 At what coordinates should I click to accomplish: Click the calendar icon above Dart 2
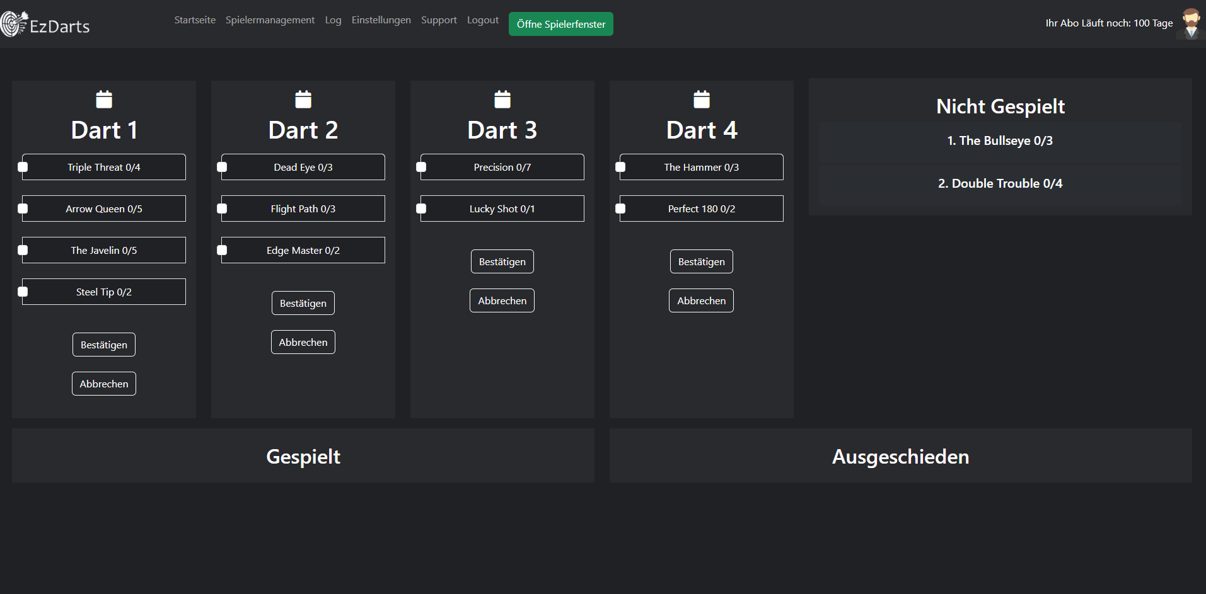tap(303, 100)
